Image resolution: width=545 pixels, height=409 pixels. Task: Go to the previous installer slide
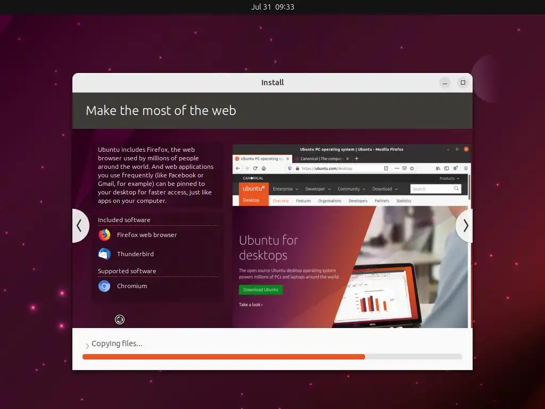point(80,226)
